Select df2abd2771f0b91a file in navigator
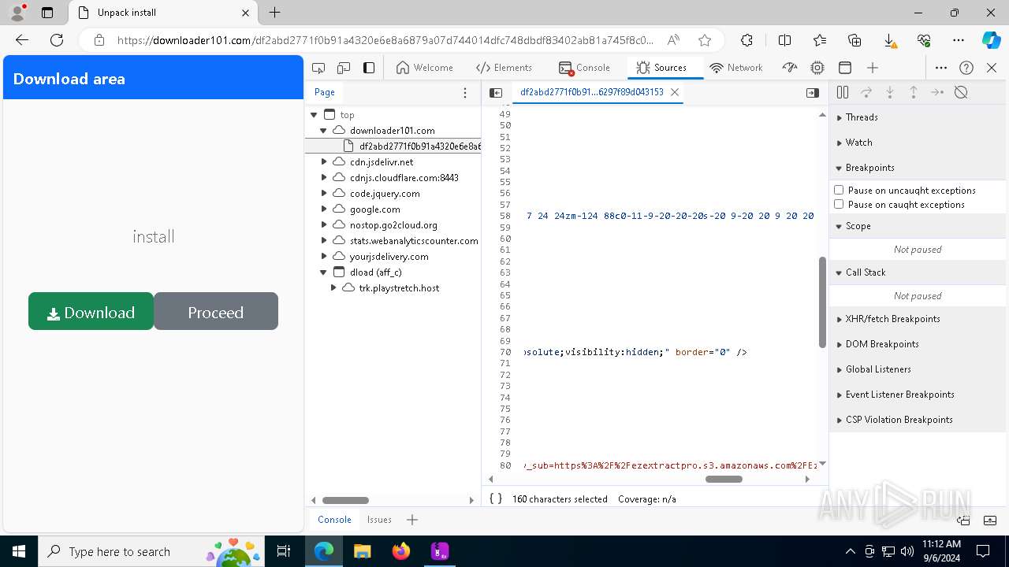 click(x=393, y=146)
